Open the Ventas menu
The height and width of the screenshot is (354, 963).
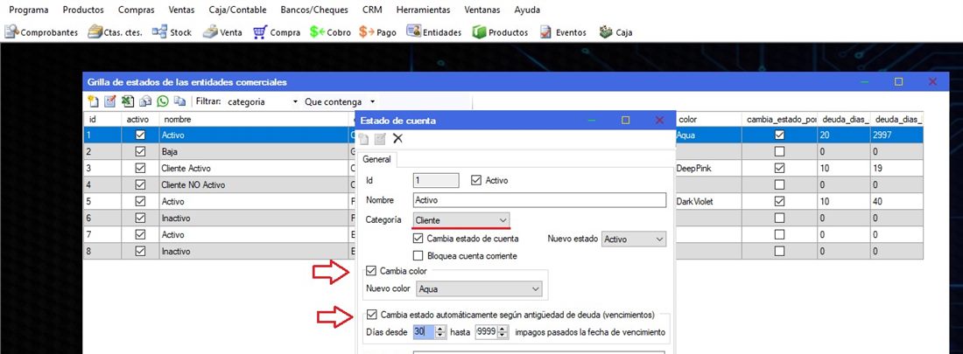click(x=181, y=10)
